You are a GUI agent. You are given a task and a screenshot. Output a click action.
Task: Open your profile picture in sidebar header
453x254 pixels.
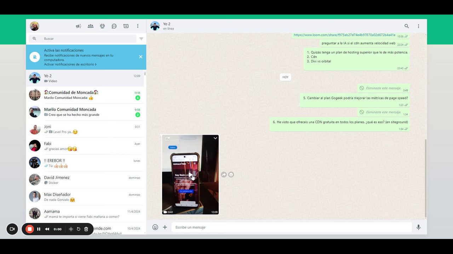(x=34, y=26)
